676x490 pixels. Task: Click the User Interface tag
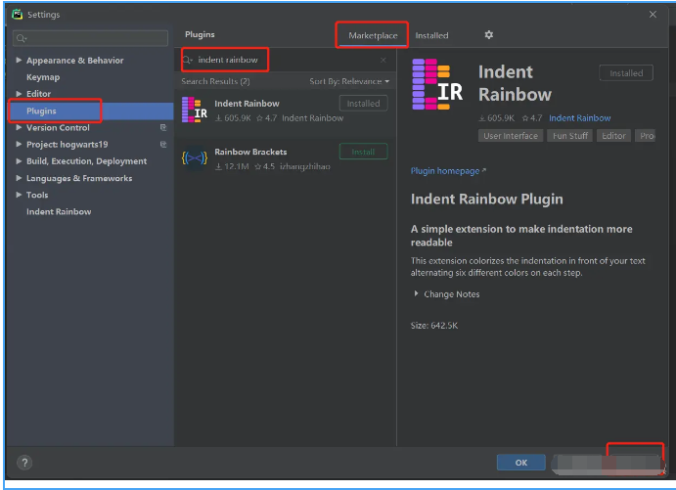click(x=511, y=136)
